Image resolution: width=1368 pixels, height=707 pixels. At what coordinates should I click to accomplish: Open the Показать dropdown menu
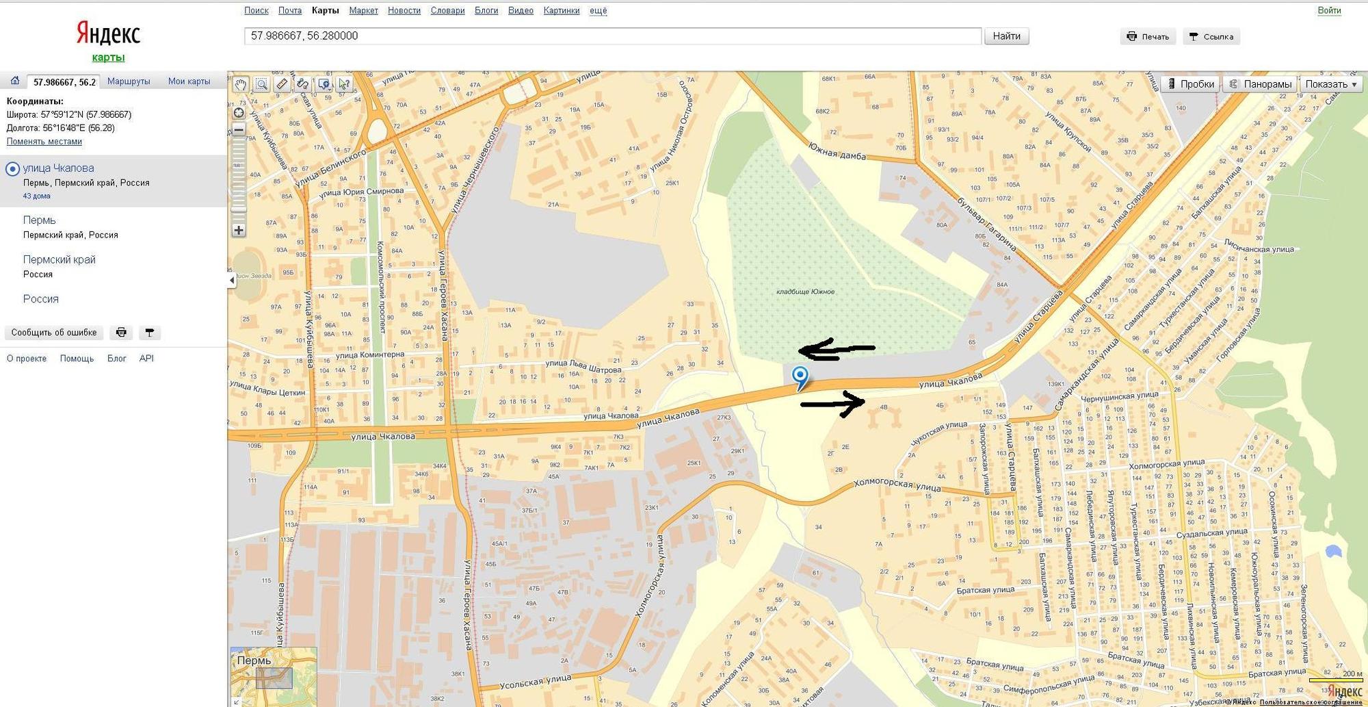click(x=1330, y=84)
